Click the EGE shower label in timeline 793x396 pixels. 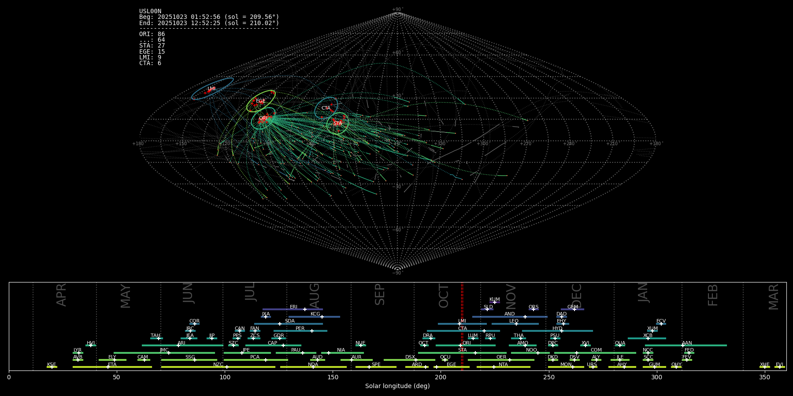452,365
